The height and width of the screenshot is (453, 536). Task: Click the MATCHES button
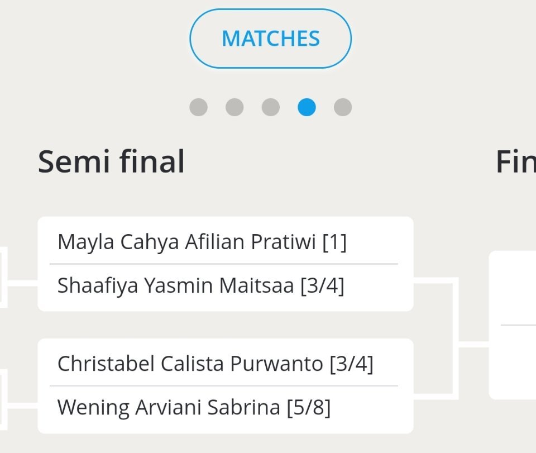pos(270,39)
